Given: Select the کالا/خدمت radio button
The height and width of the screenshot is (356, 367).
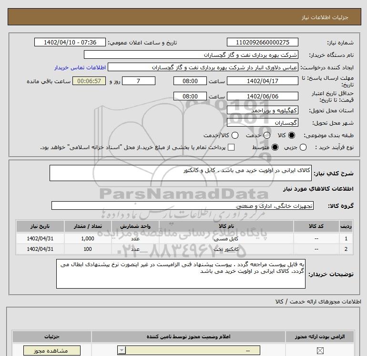Looking at the screenshot, I should [x=235, y=135].
